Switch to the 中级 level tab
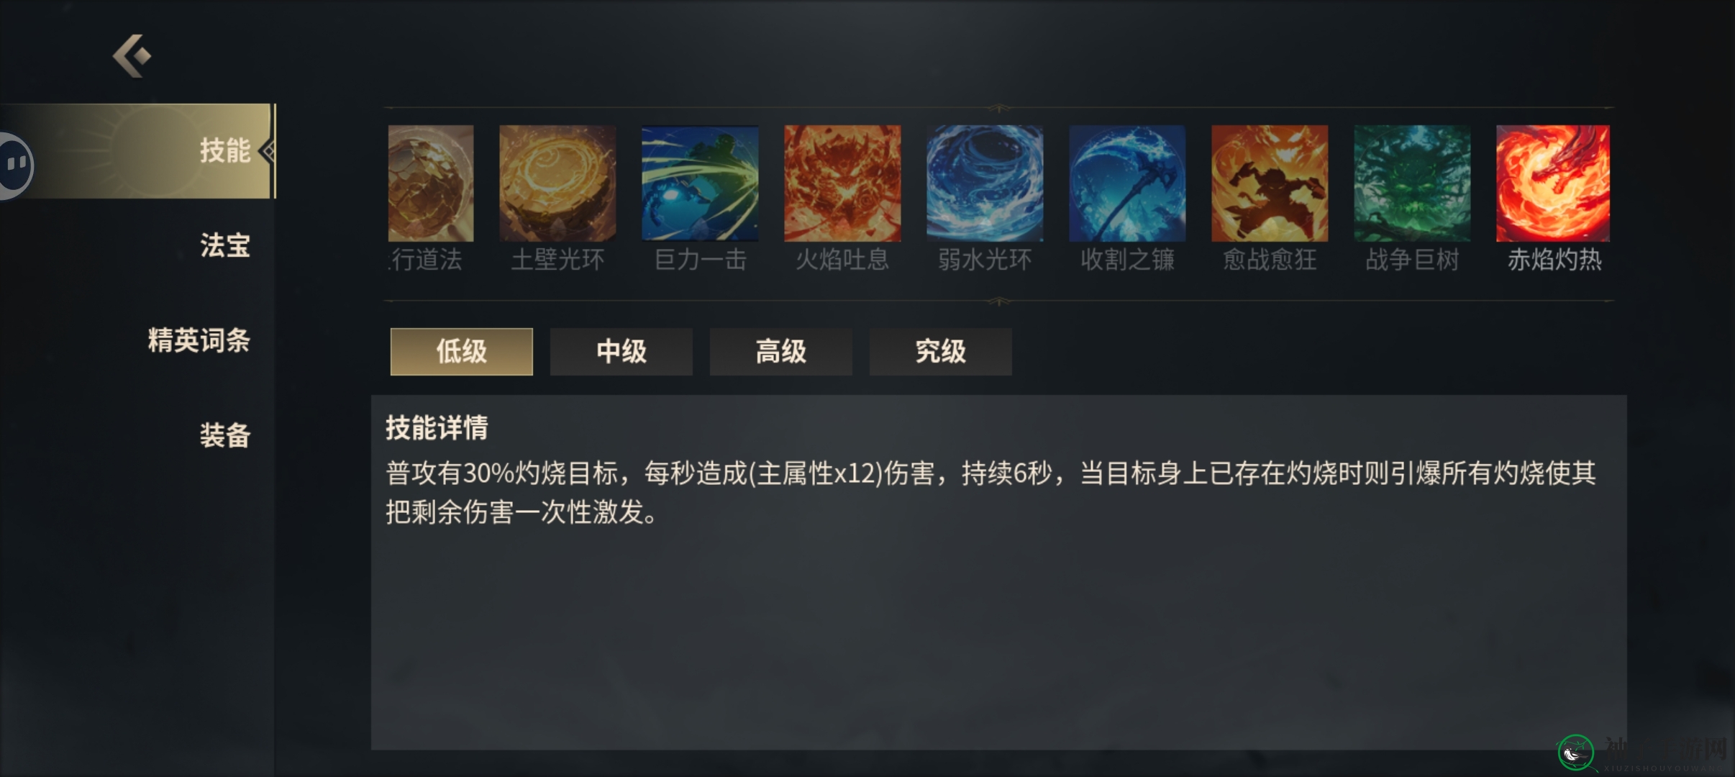This screenshot has width=1735, height=777. [x=621, y=352]
